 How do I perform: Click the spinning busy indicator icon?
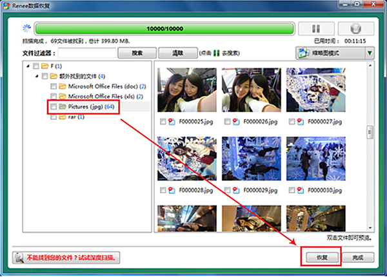[x=27, y=28]
